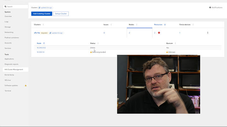The width and height of the screenshot is (227, 127).
Task: Open node 10.200.1.8
Action: point(41,52)
